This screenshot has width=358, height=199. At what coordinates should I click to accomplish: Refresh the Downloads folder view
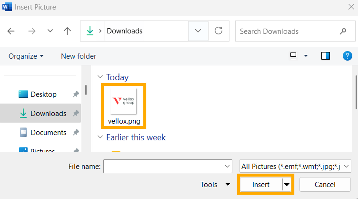click(x=219, y=31)
